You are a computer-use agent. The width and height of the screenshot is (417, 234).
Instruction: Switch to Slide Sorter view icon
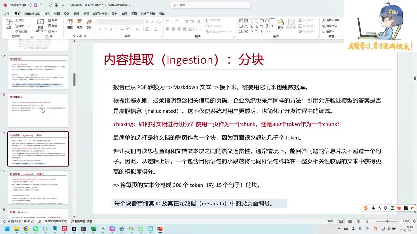[350, 221]
